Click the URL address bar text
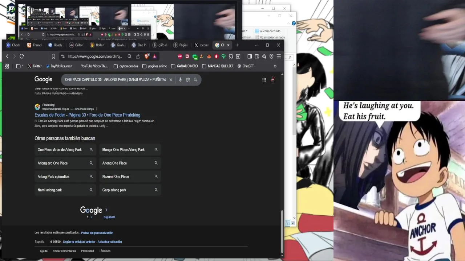 95,56
